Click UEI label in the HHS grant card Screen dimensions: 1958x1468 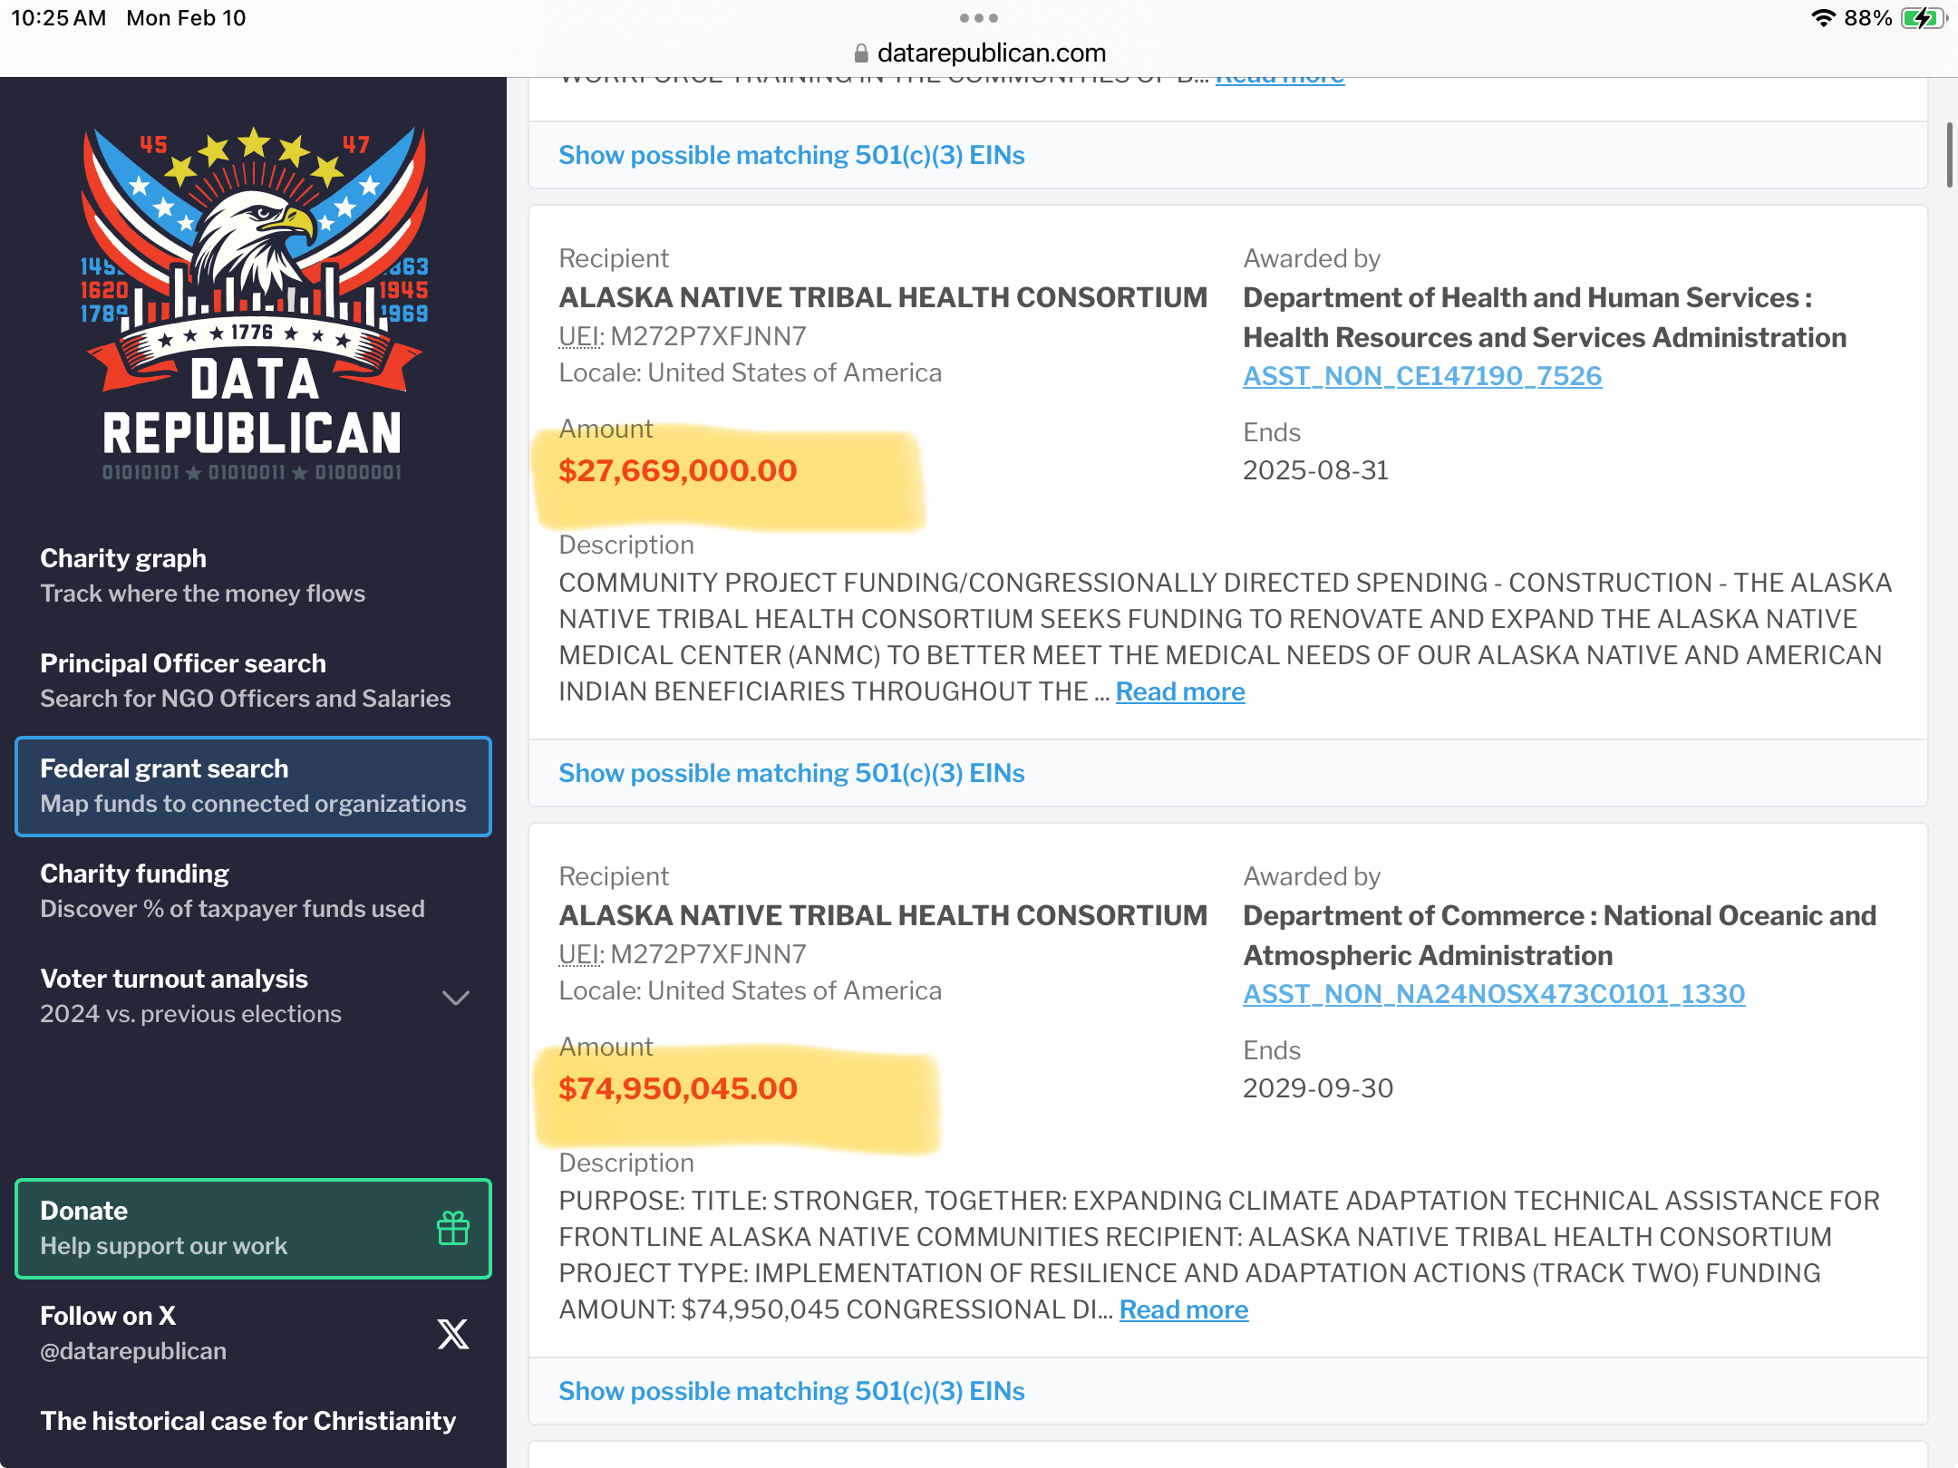[x=581, y=336]
